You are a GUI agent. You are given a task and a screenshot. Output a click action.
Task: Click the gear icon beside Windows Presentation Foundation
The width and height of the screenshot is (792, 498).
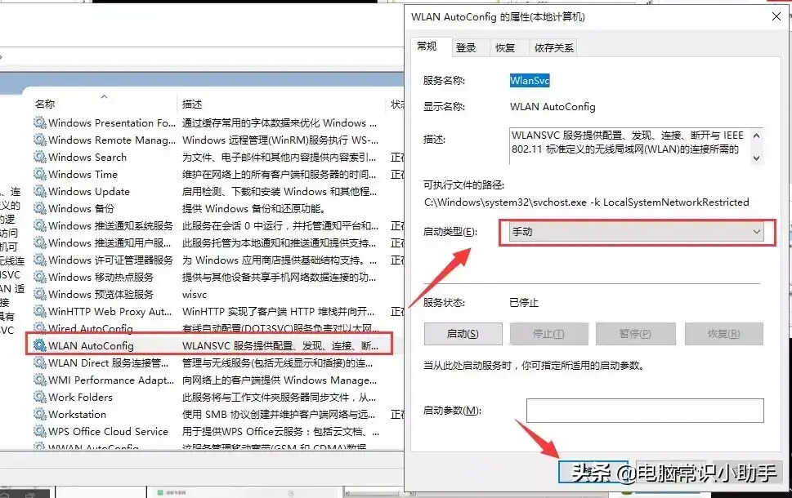39,122
